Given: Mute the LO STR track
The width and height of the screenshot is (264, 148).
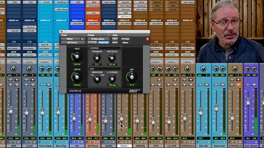Looking at the screenshot, I should point(175,85).
